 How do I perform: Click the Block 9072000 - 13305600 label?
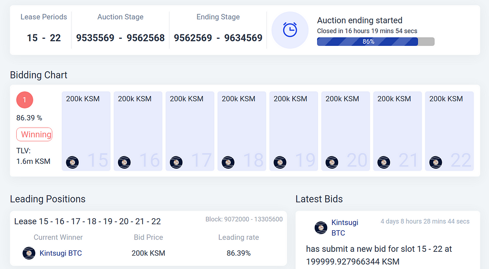pyautogui.click(x=244, y=219)
